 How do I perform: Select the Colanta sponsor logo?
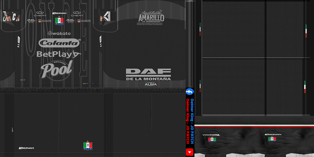pyautogui.click(x=59, y=43)
